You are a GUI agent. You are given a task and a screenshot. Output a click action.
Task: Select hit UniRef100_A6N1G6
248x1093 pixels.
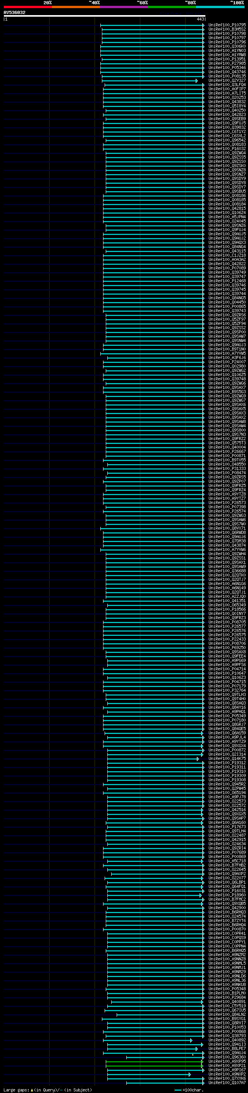click(x=227, y=584)
